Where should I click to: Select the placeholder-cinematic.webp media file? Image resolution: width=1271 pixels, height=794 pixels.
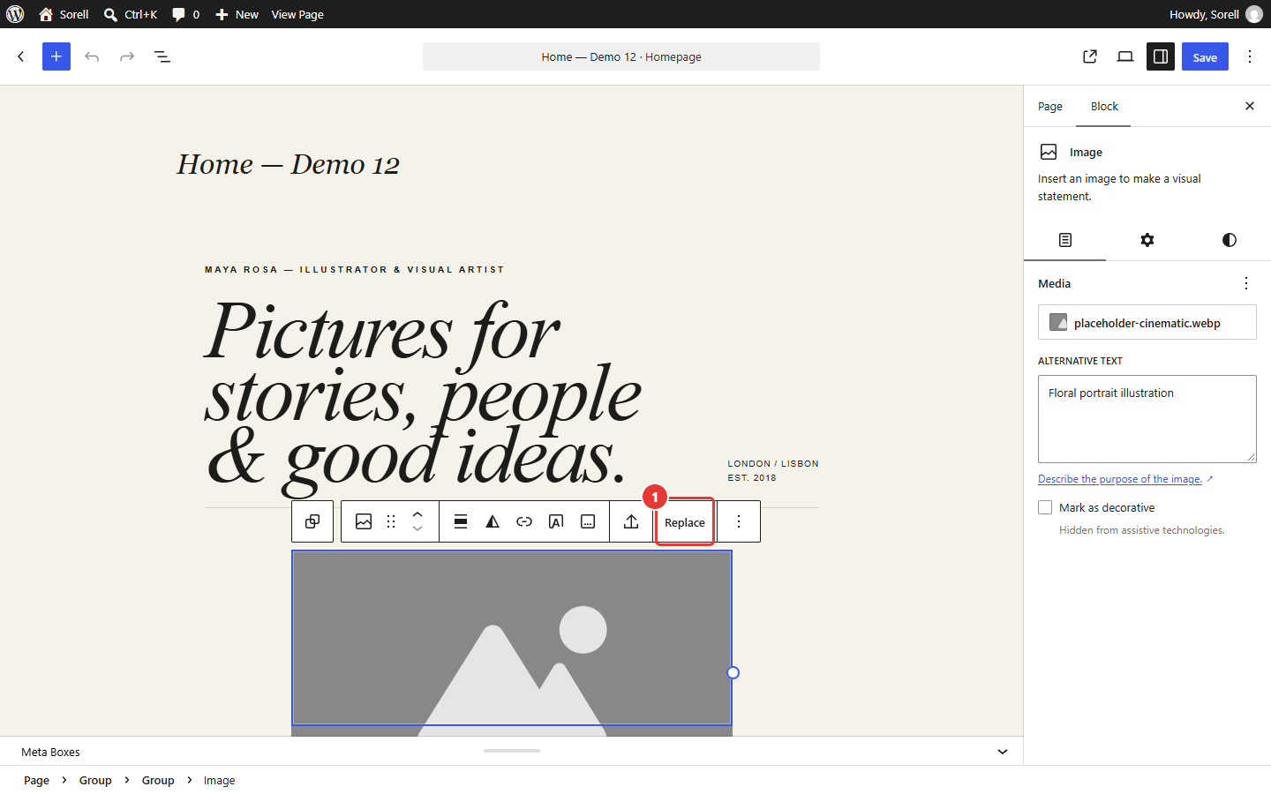point(1147,322)
